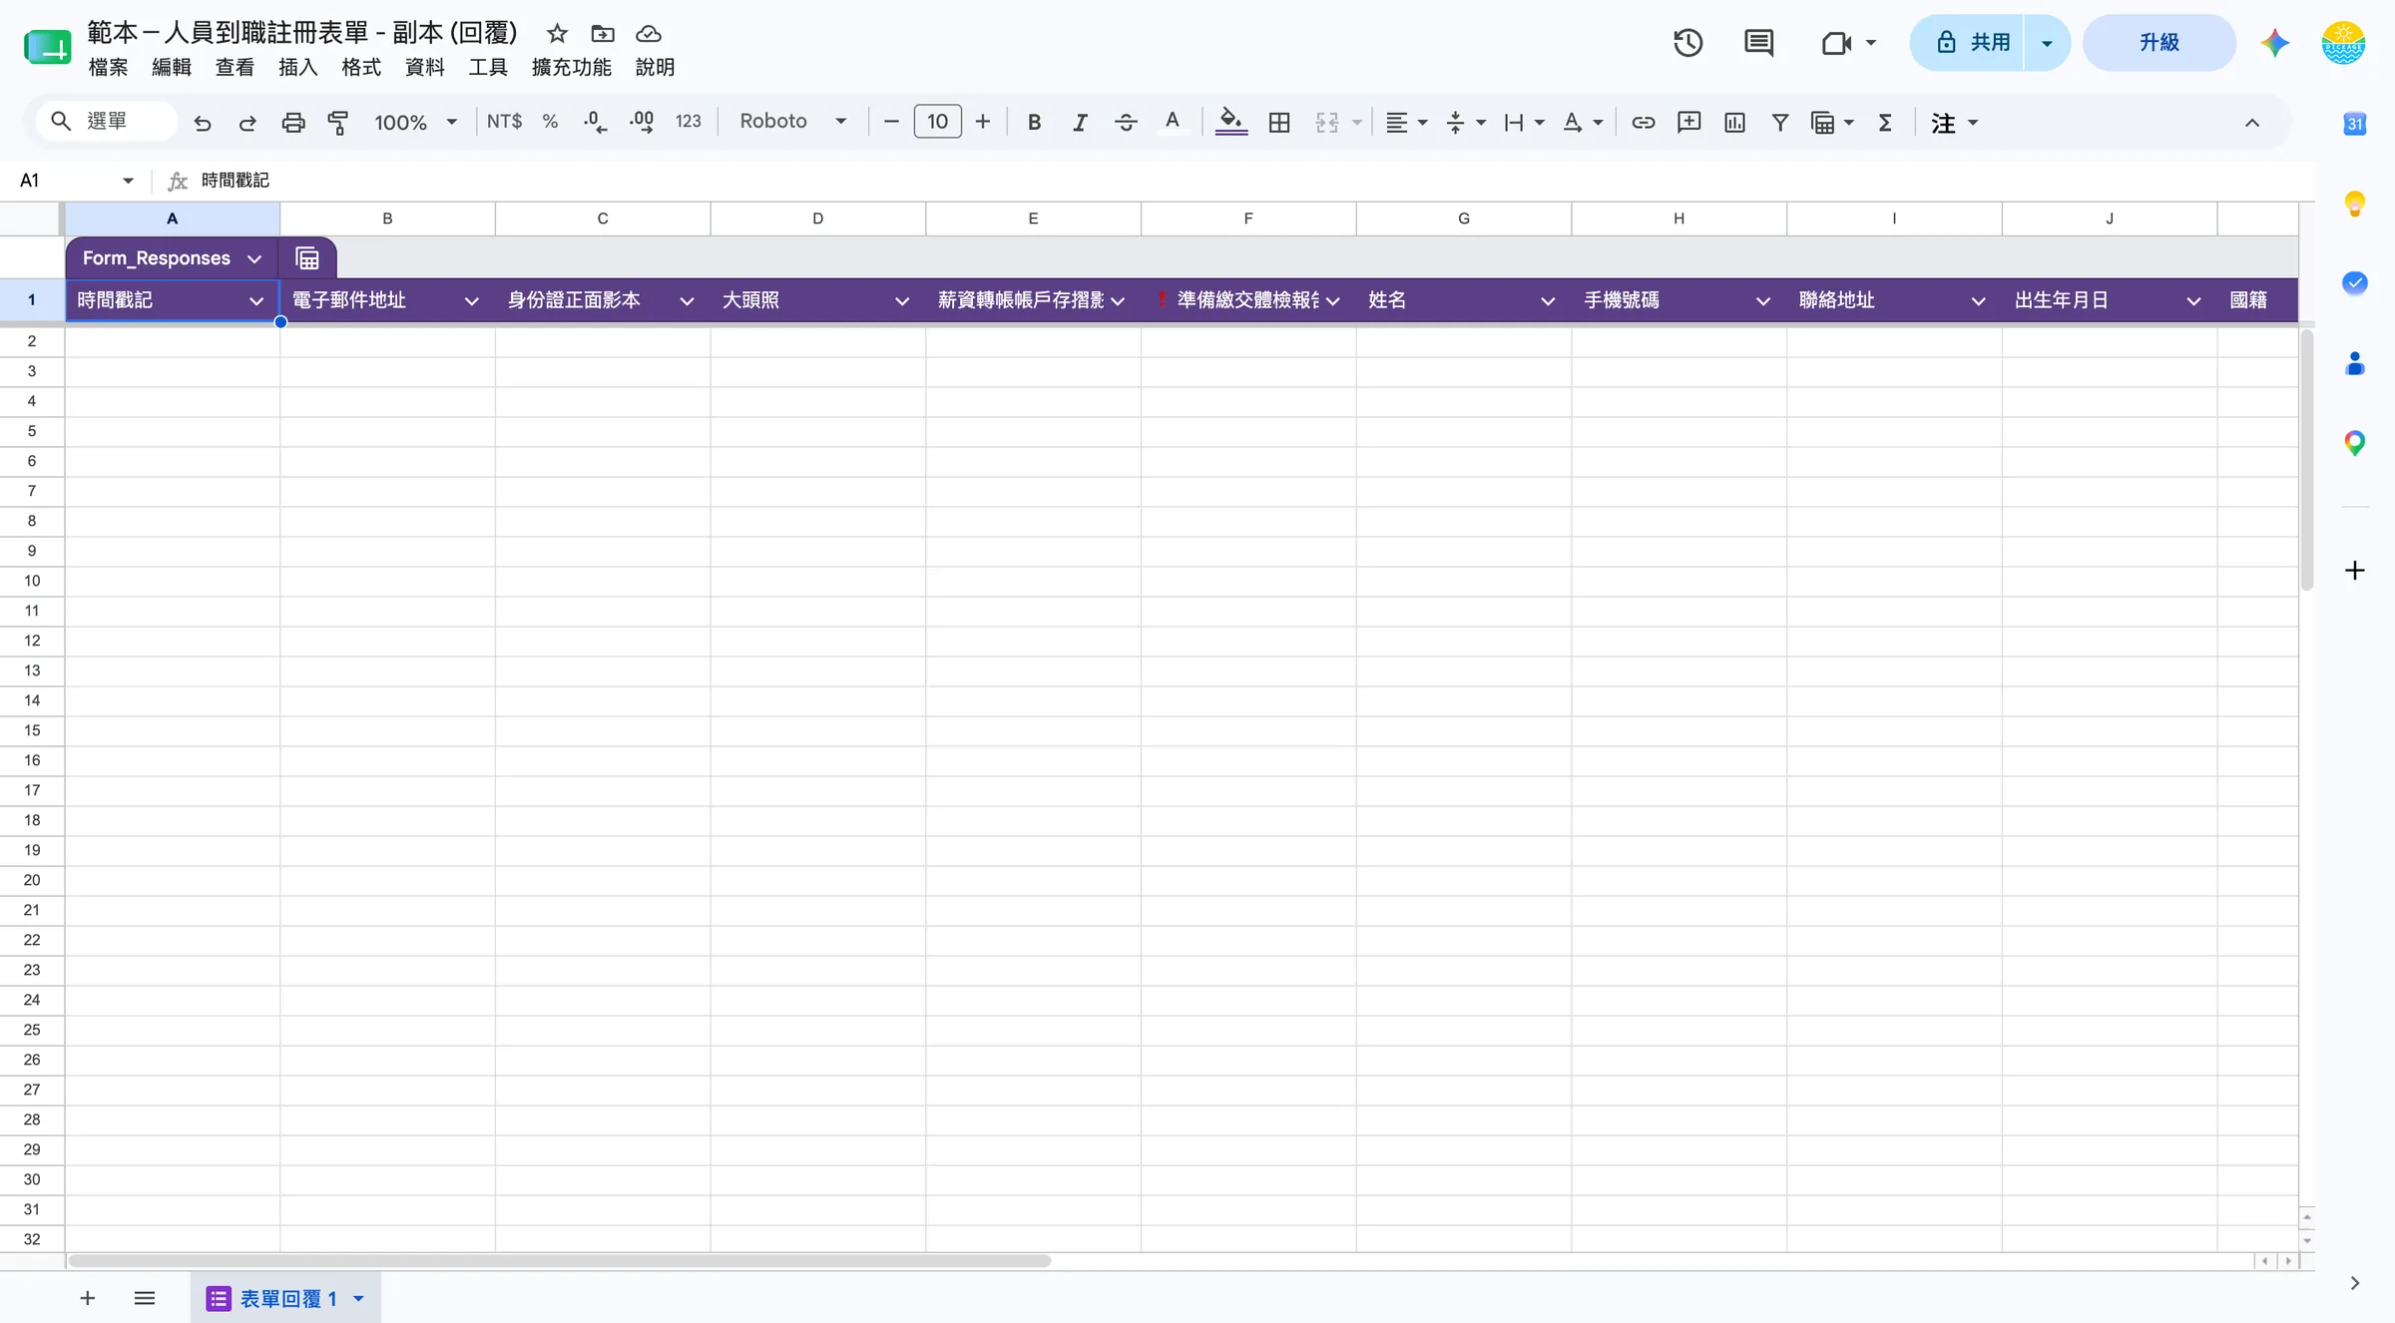Screen dimensions: 2395x1323
Task: Open Google Maps in side panel
Action: tap(2355, 443)
